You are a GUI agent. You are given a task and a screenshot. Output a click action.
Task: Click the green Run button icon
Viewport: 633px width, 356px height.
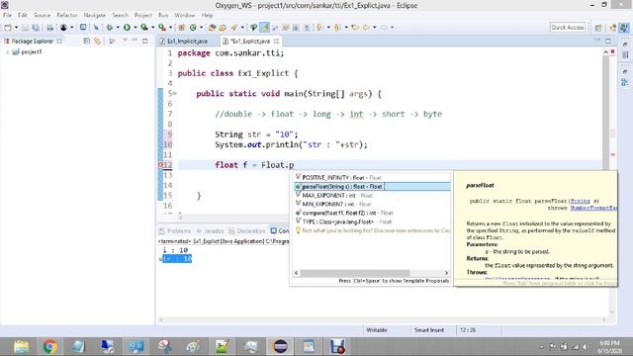point(127,28)
